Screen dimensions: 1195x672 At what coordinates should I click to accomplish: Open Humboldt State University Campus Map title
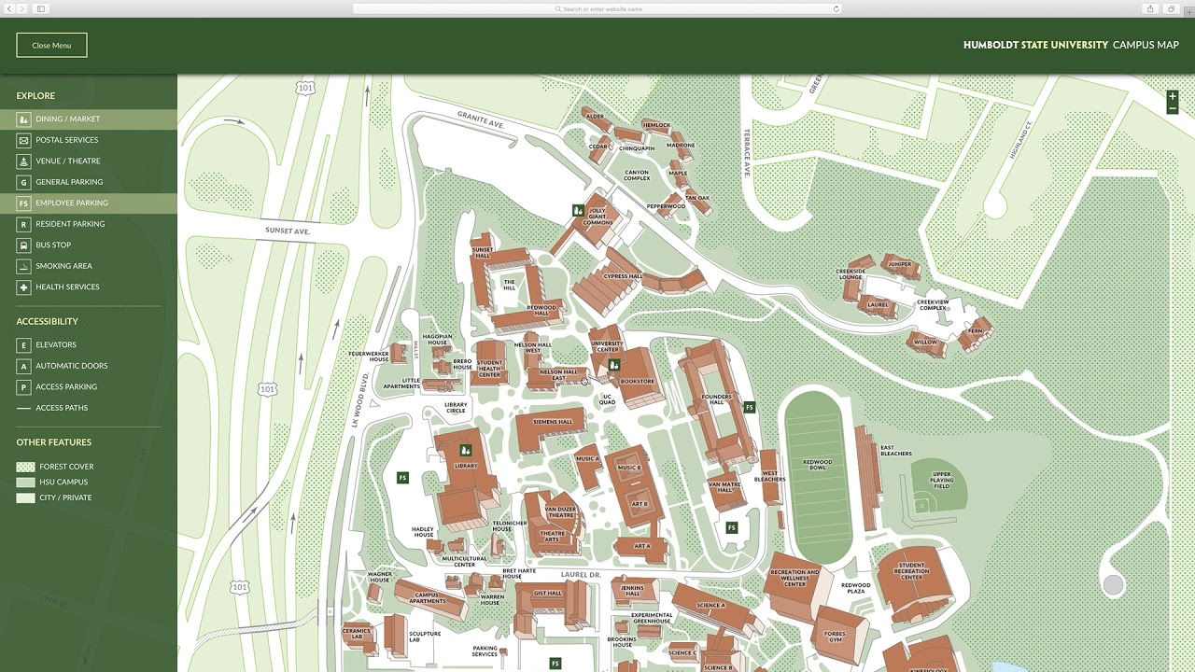pos(1071,45)
